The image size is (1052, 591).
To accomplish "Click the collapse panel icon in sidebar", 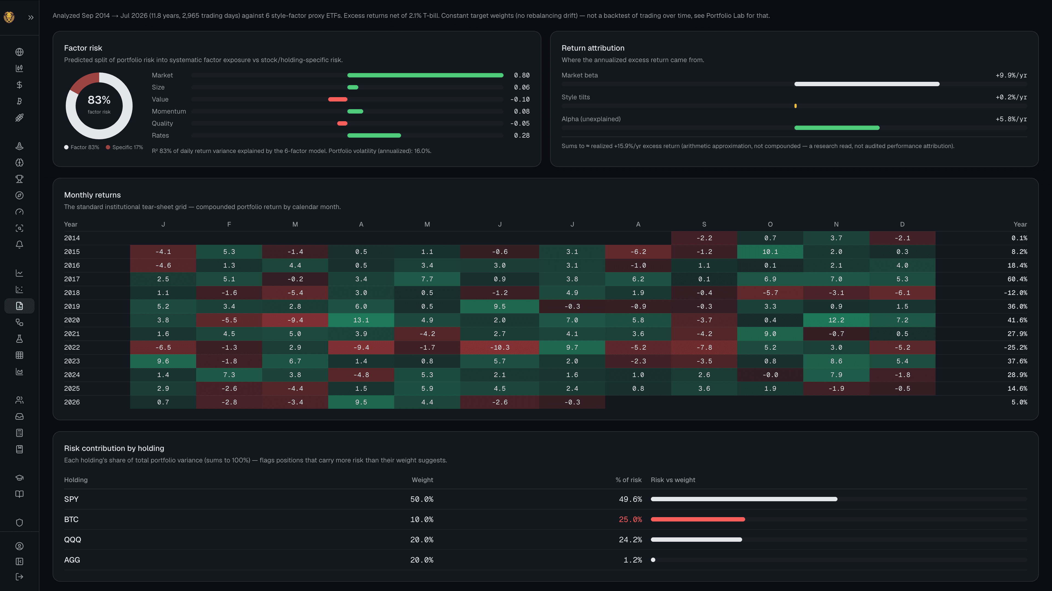I will coord(19,562).
